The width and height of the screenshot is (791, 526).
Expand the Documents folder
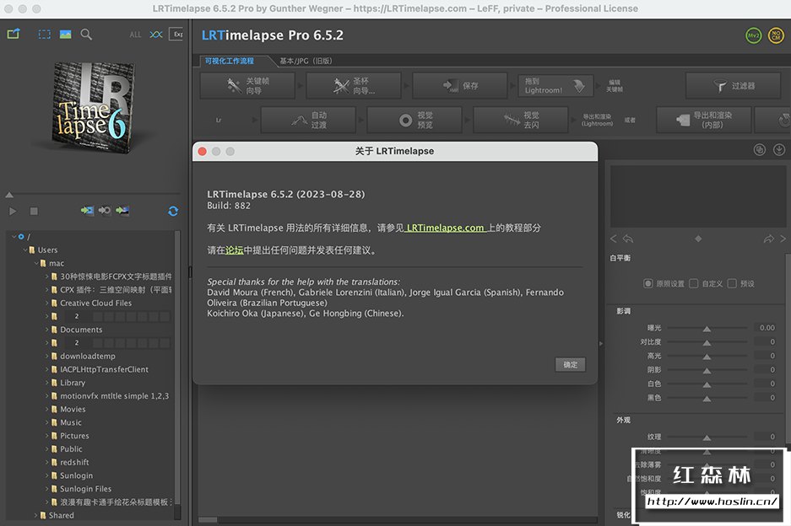click(47, 330)
